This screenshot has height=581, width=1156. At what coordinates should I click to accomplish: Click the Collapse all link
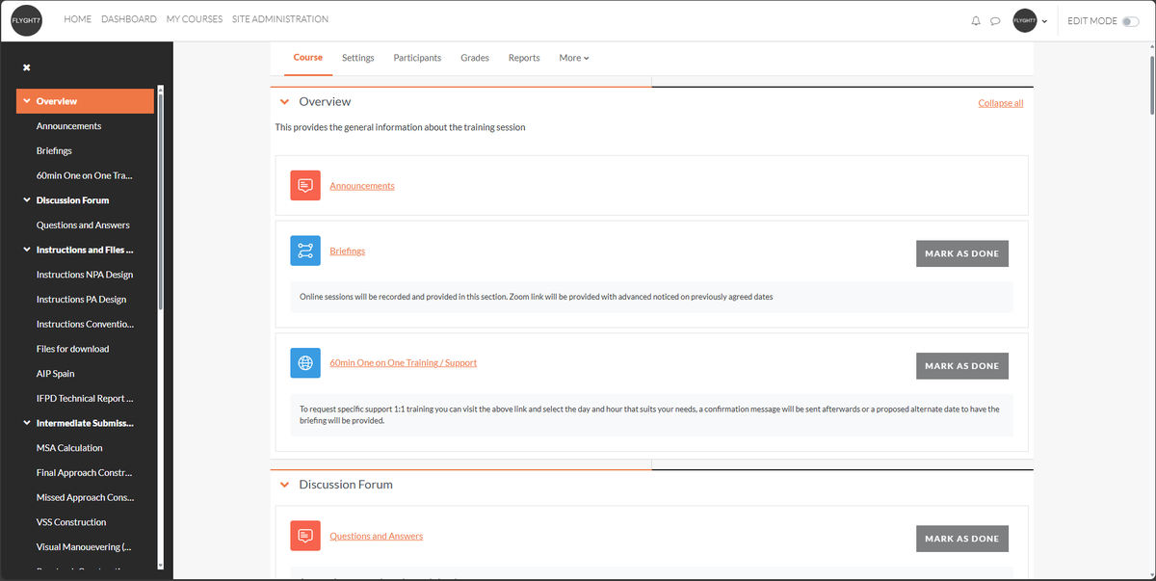(1001, 103)
